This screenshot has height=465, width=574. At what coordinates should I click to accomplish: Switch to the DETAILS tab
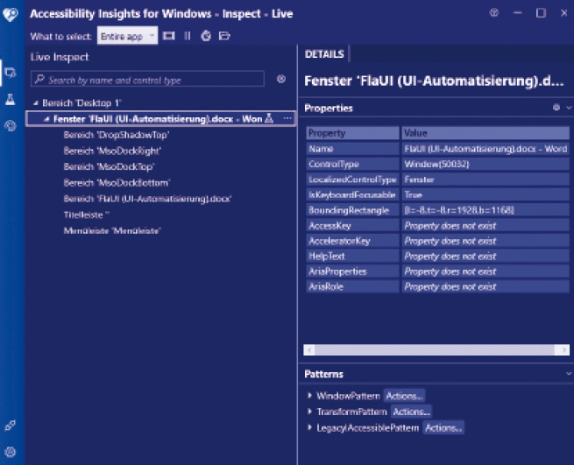324,54
